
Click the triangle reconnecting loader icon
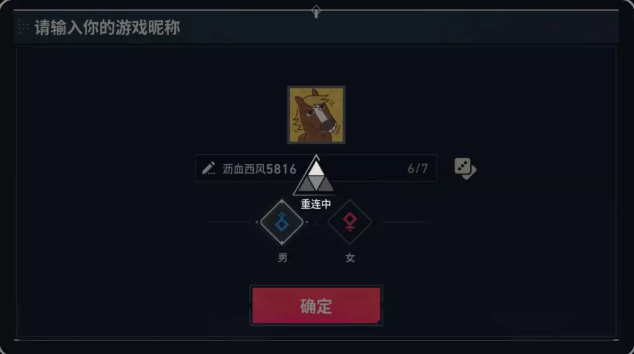pyautogui.click(x=315, y=175)
